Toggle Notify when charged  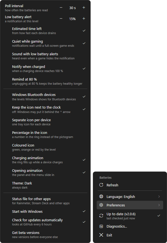45,69
